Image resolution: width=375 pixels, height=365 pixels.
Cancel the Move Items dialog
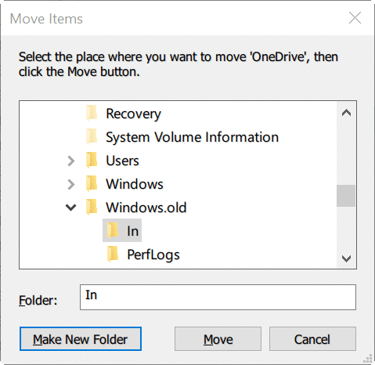click(x=312, y=339)
